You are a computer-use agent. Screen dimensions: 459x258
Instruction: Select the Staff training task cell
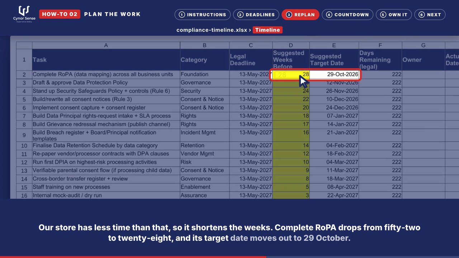[x=106, y=187]
